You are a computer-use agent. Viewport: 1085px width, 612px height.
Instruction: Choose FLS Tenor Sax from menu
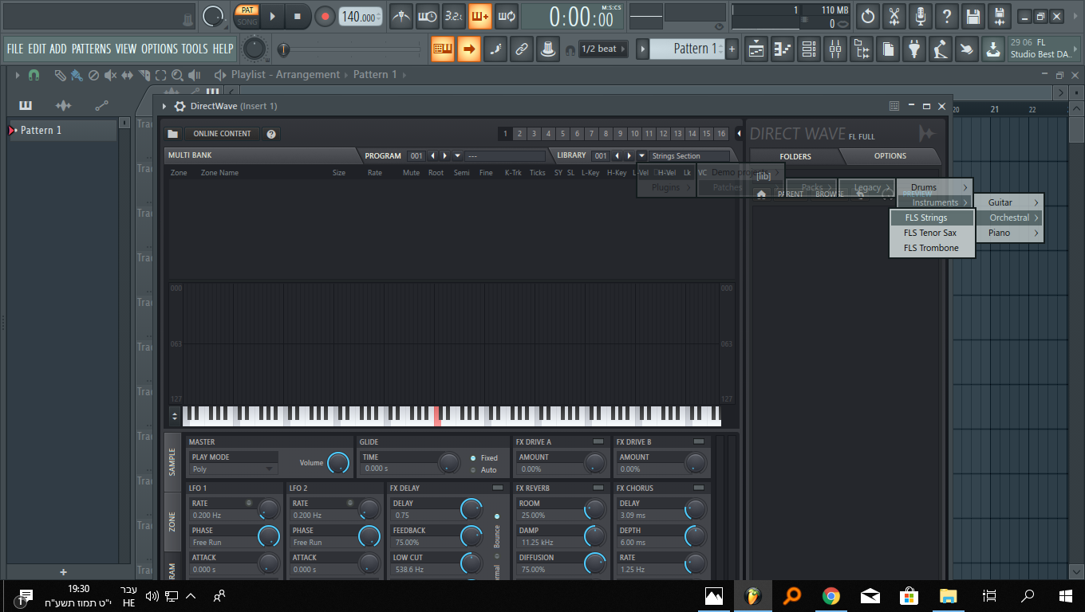(930, 233)
